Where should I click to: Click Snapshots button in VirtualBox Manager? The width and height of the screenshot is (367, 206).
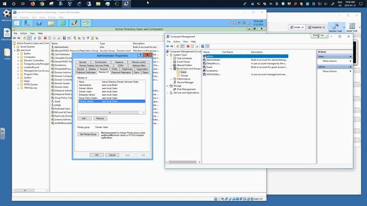[317, 27]
